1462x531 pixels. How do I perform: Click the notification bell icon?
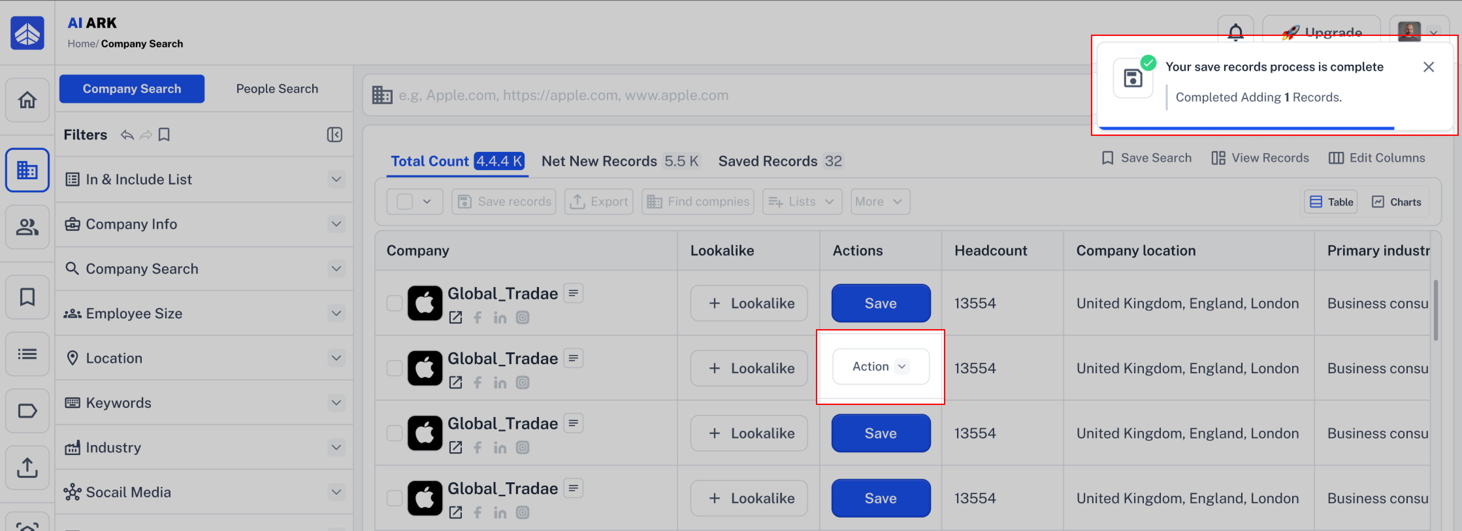pos(1235,32)
